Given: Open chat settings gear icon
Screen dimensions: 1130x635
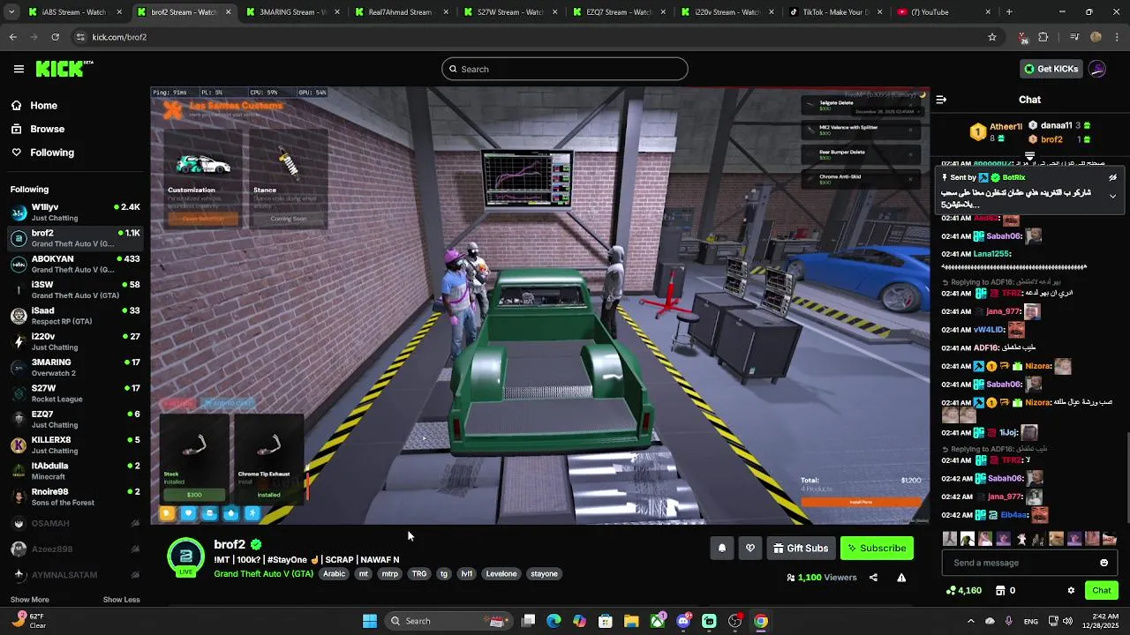Looking at the screenshot, I should (1071, 590).
